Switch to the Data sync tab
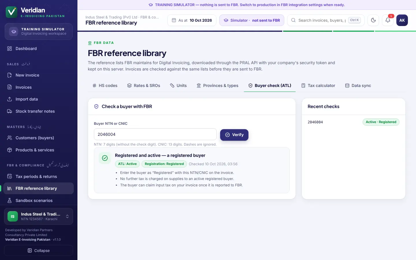The height and width of the screenshot is (260, 416). tap(358, 86)
